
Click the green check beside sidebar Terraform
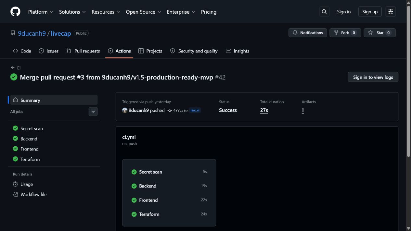click(15, 159)
